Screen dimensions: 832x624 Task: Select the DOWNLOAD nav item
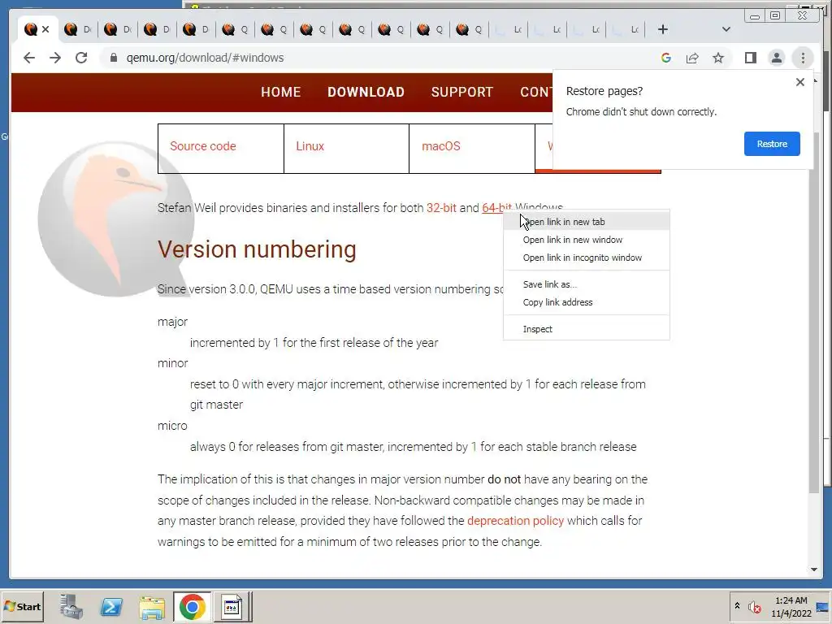[366, 93]
